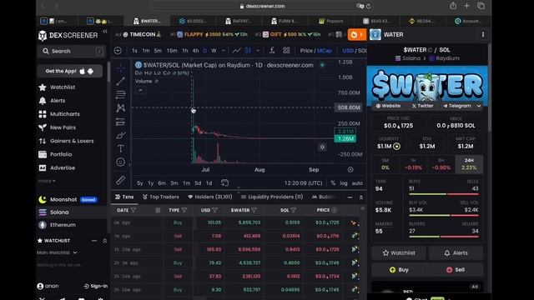Select the brush drawing tool

coord(120,135)
